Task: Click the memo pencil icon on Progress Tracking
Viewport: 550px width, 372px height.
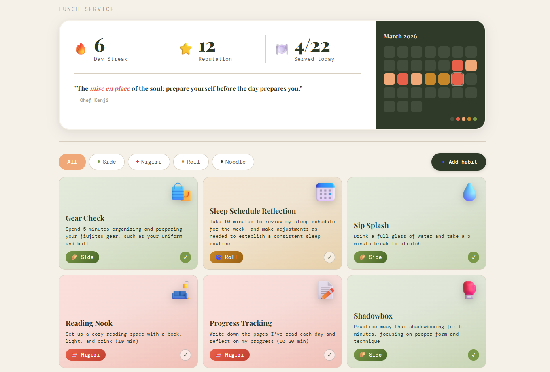Action: (x=325, y=290)
